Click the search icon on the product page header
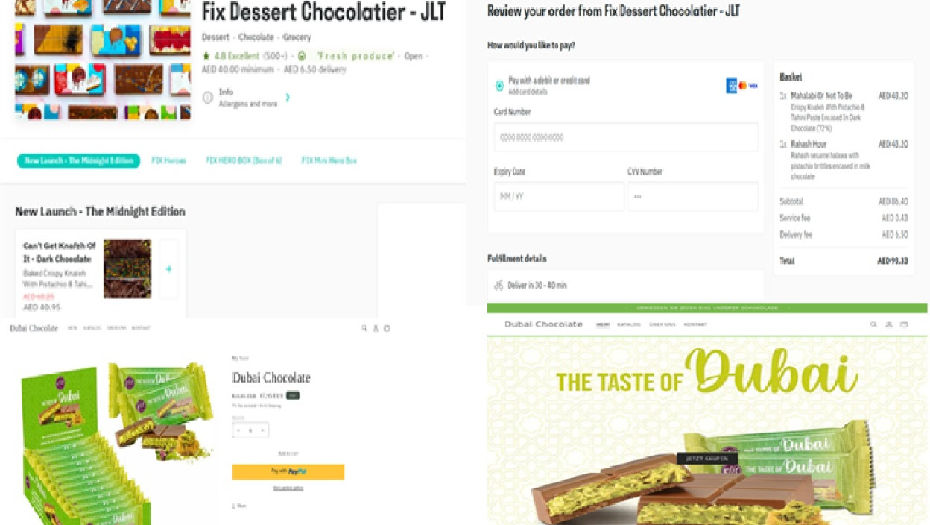 coord(364,328)
